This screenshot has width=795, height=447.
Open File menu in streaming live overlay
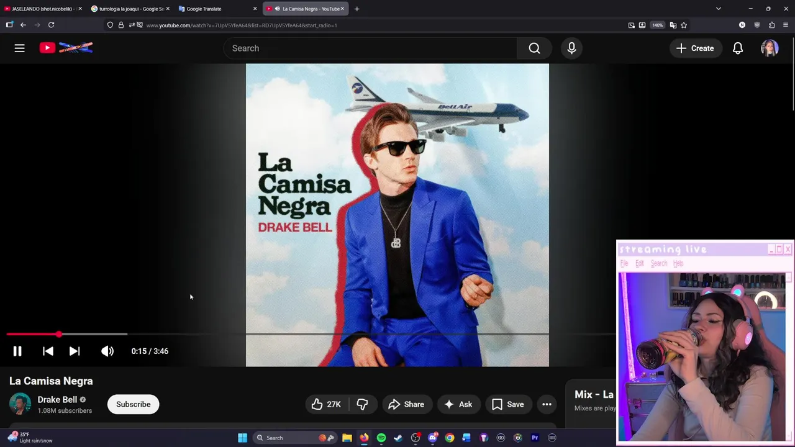click(624, 263)
